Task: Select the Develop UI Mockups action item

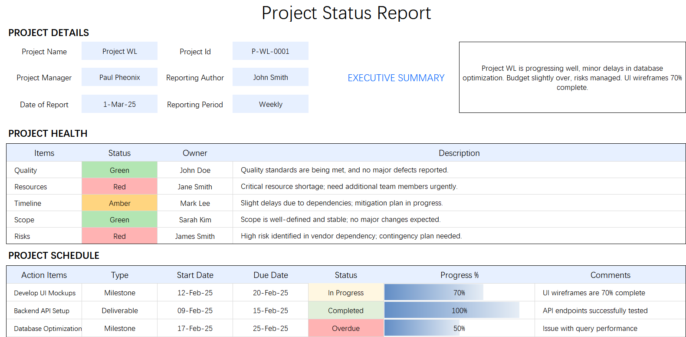Action: point(44,293)
